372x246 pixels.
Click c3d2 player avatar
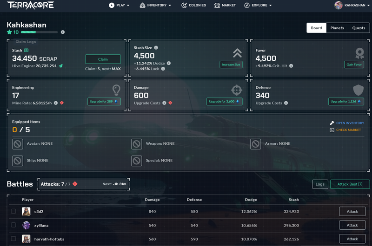pyautogui.click(x=26, y=212)
